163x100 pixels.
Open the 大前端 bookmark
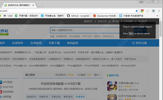point(131,16)
